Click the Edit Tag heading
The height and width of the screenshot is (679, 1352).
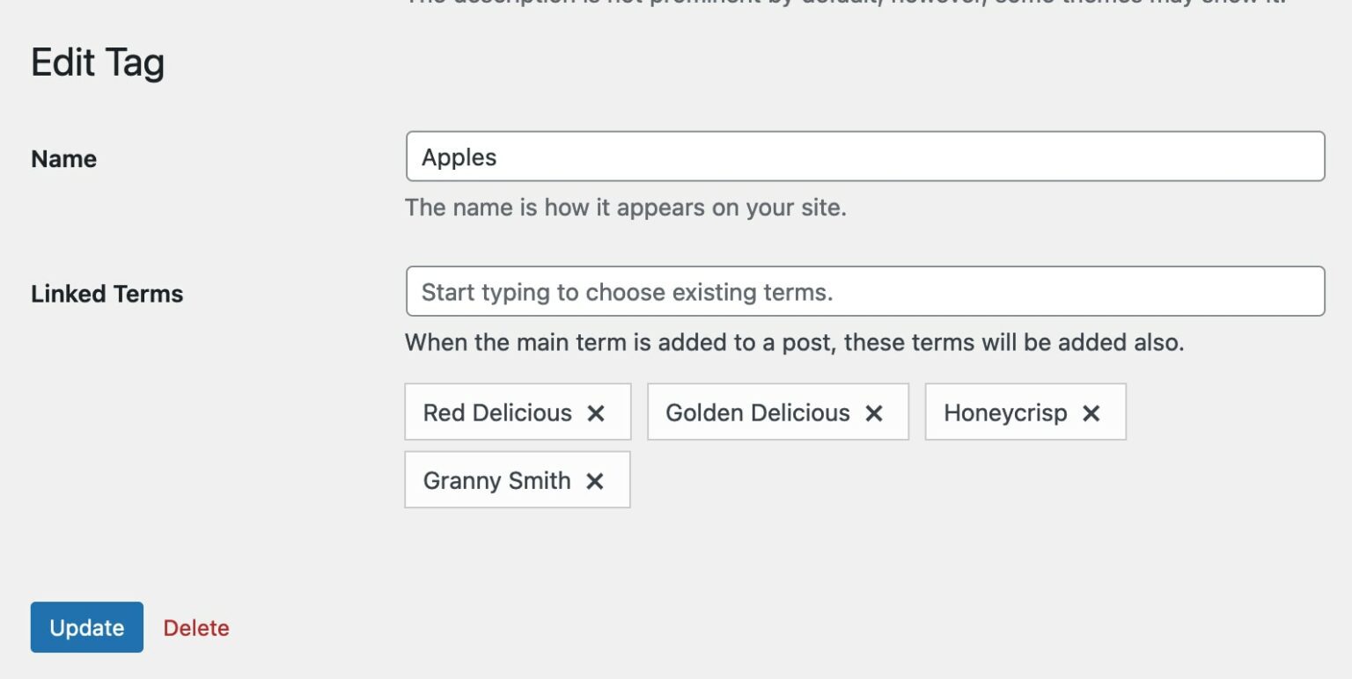[x=98, y=63]
